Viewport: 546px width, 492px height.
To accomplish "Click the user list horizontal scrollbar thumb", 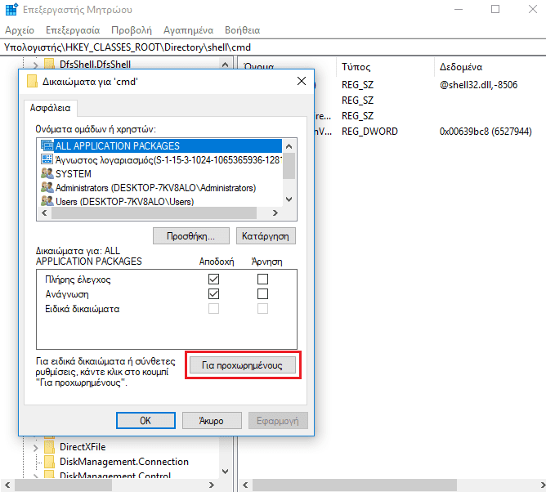I will [x=154, y=212].
